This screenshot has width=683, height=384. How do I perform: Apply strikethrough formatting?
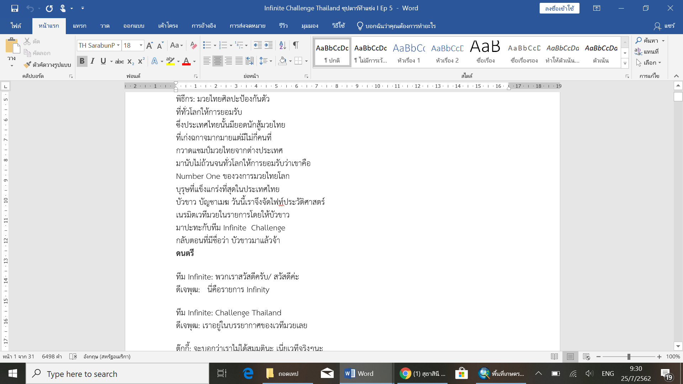pyautogui.click(x=120, y=61)
